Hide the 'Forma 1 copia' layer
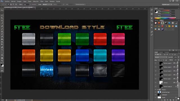This screenshot has width=180, height=101. coord(156,79)
